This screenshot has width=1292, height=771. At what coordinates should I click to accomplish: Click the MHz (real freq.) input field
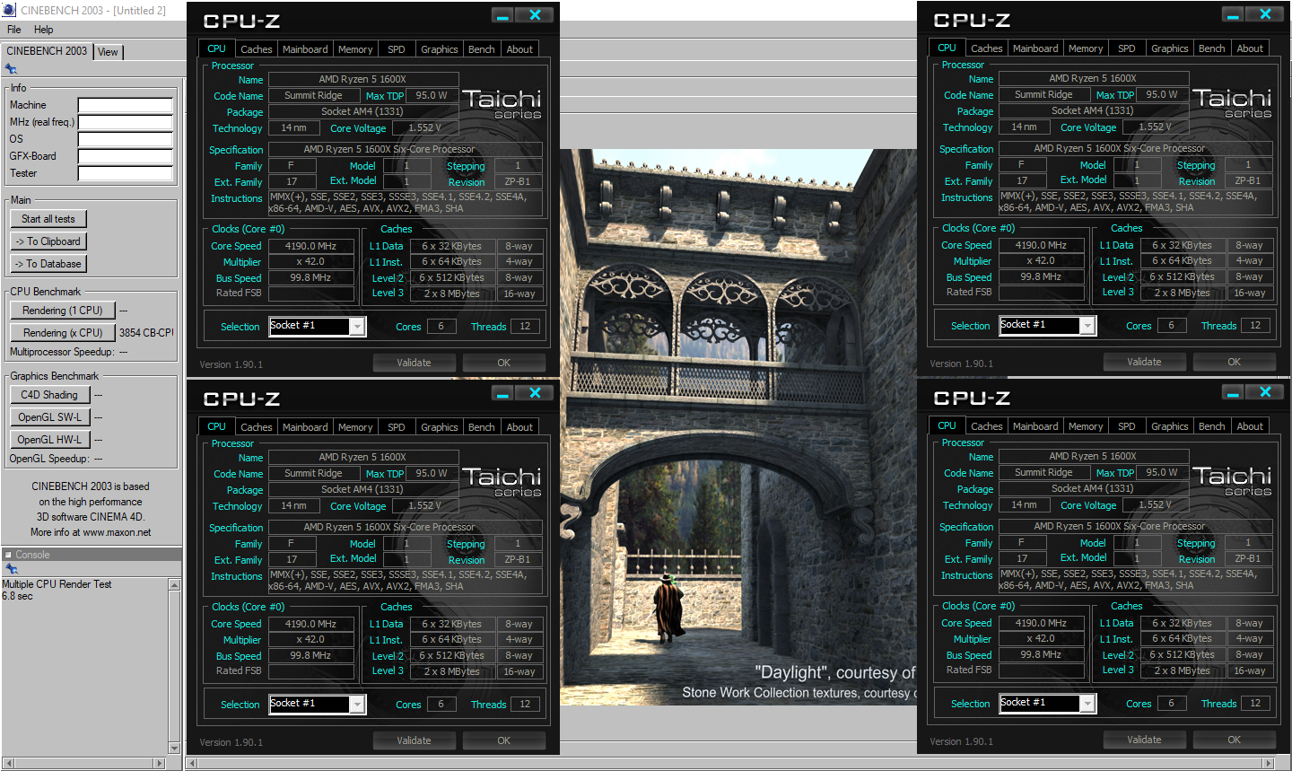coord(126,122)
